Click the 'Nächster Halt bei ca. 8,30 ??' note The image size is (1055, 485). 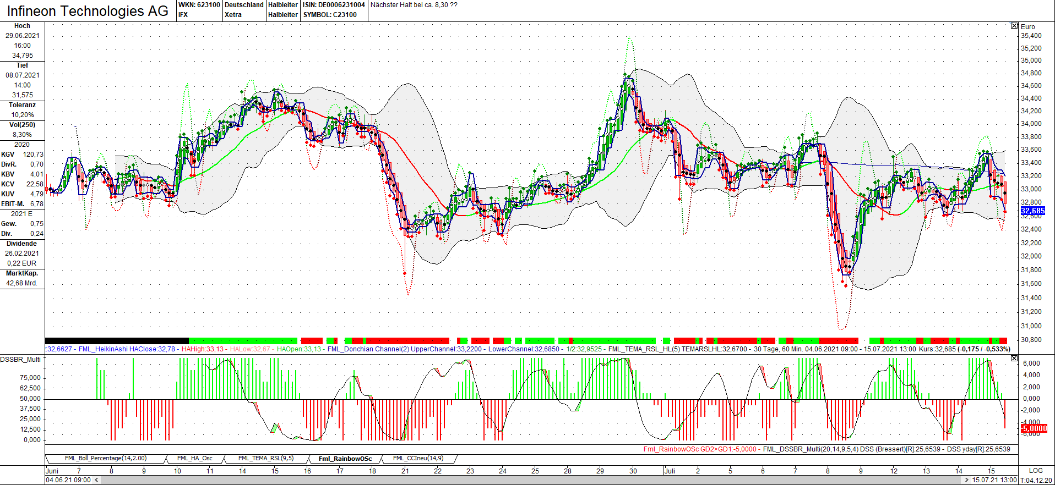[x=414, y=5]
